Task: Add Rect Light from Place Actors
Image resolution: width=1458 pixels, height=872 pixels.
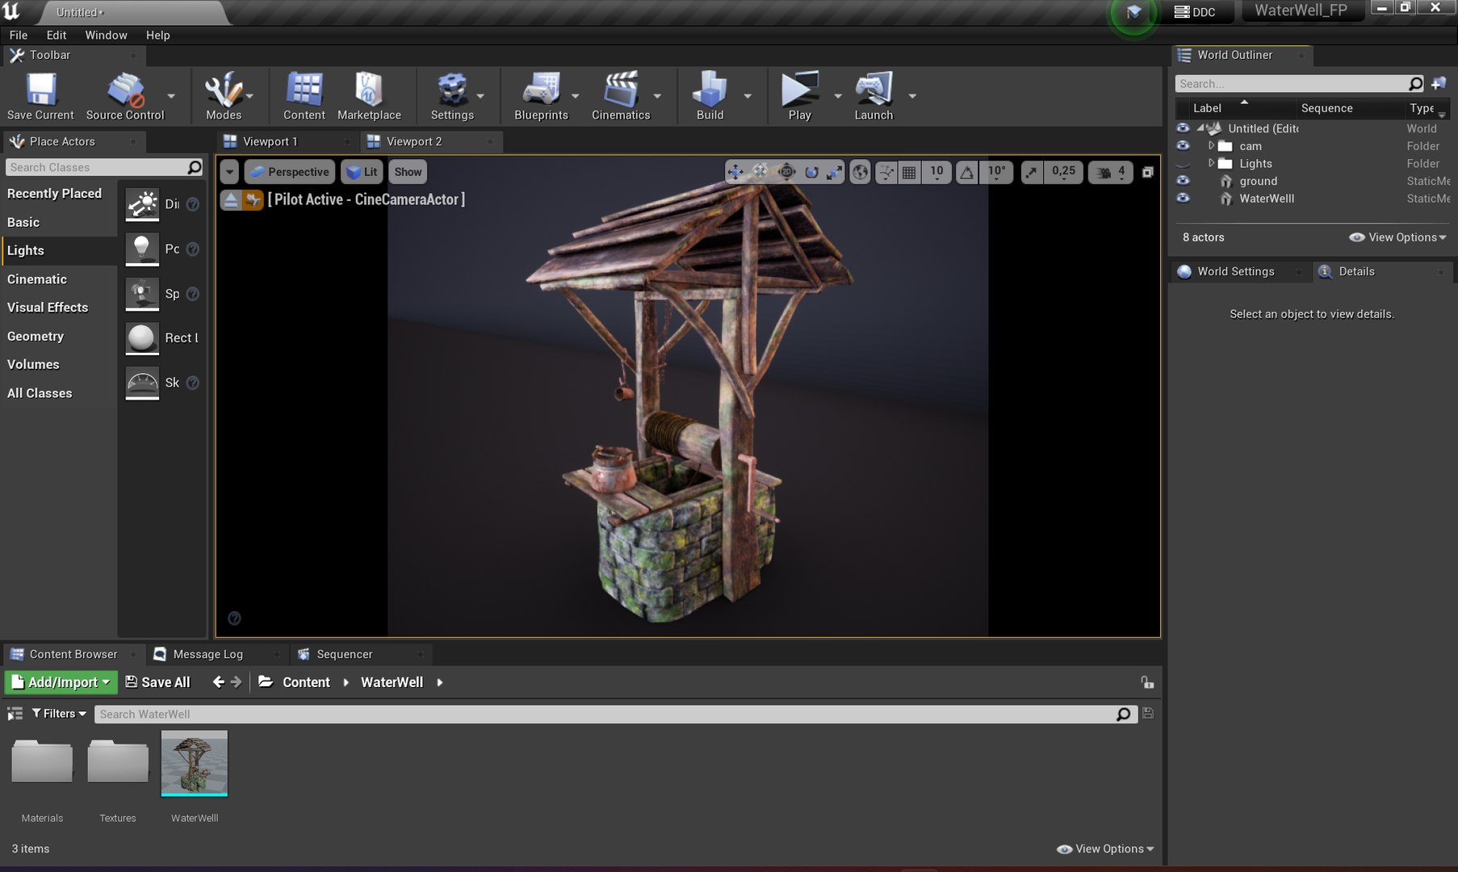Action: [142, 338]
